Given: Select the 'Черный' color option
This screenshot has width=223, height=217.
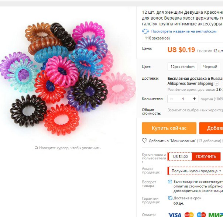Looking at the screenshot, I should point(210,67).
